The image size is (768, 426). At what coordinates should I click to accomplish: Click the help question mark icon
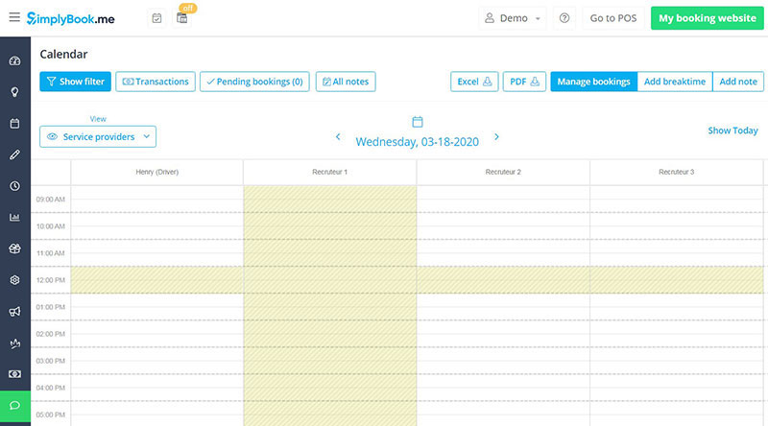(564, 18)
